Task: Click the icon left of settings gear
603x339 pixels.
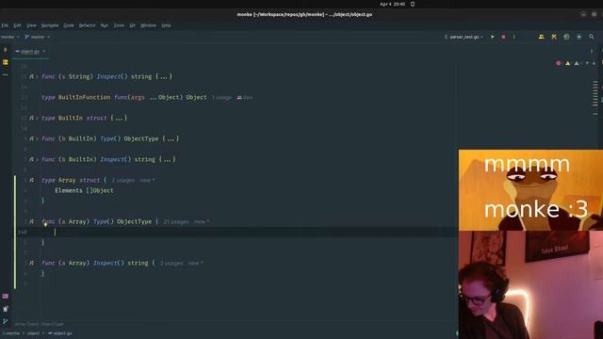Action: pyautogui.click(x=566, y=37)
